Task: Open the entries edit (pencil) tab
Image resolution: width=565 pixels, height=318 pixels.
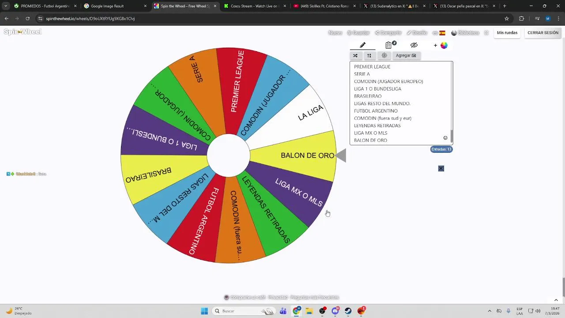Action: pos(362,45)
